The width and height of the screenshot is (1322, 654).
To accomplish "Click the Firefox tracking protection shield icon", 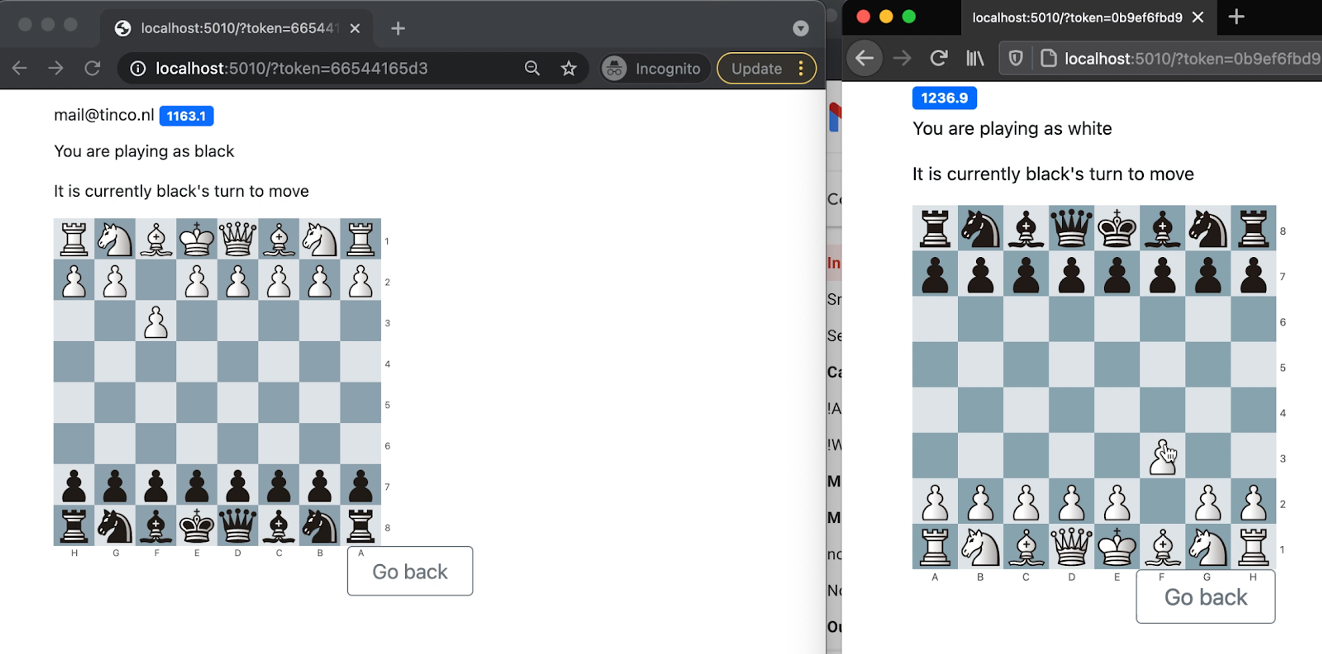I will pos(1016,58).
